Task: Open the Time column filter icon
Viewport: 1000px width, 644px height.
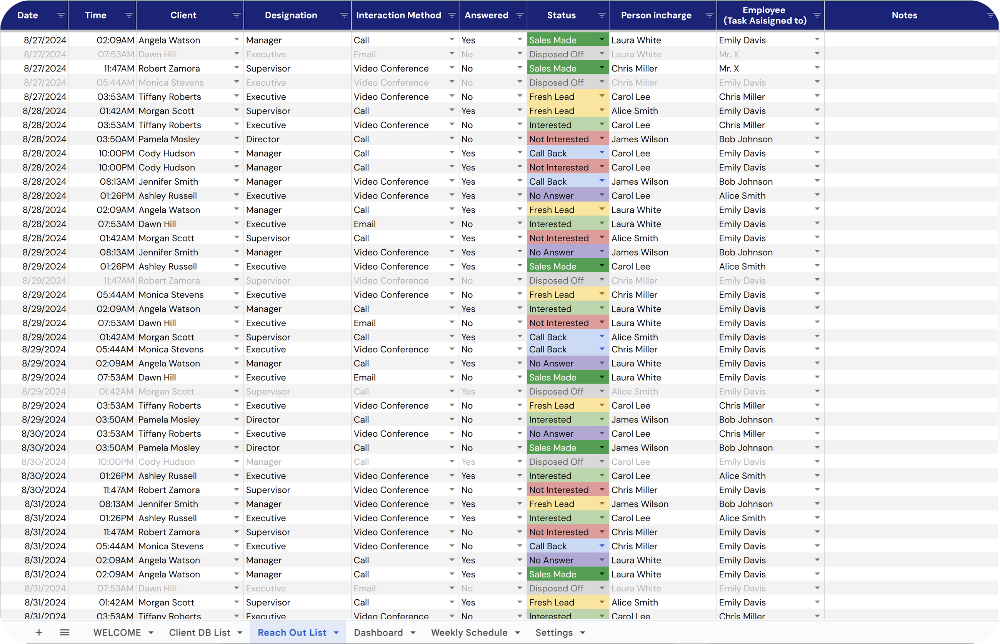Action: pyautogui.click(x=129, y=15)
